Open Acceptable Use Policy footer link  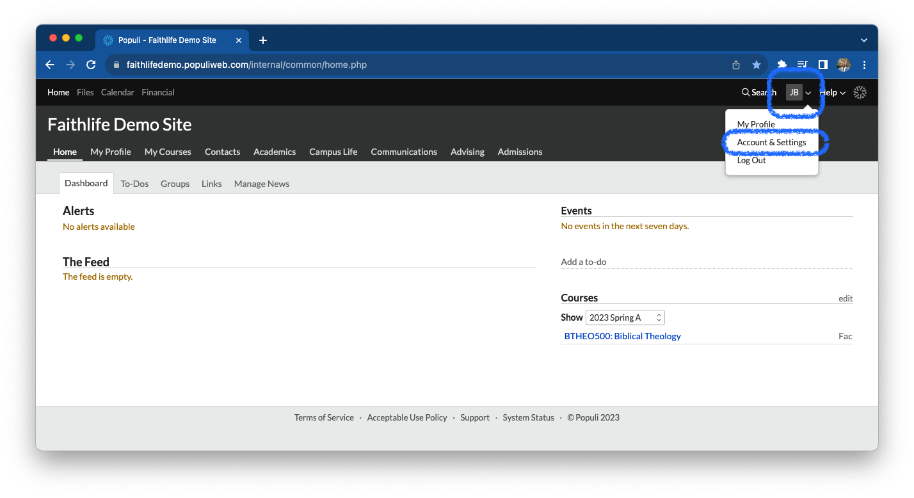point(407,417)
